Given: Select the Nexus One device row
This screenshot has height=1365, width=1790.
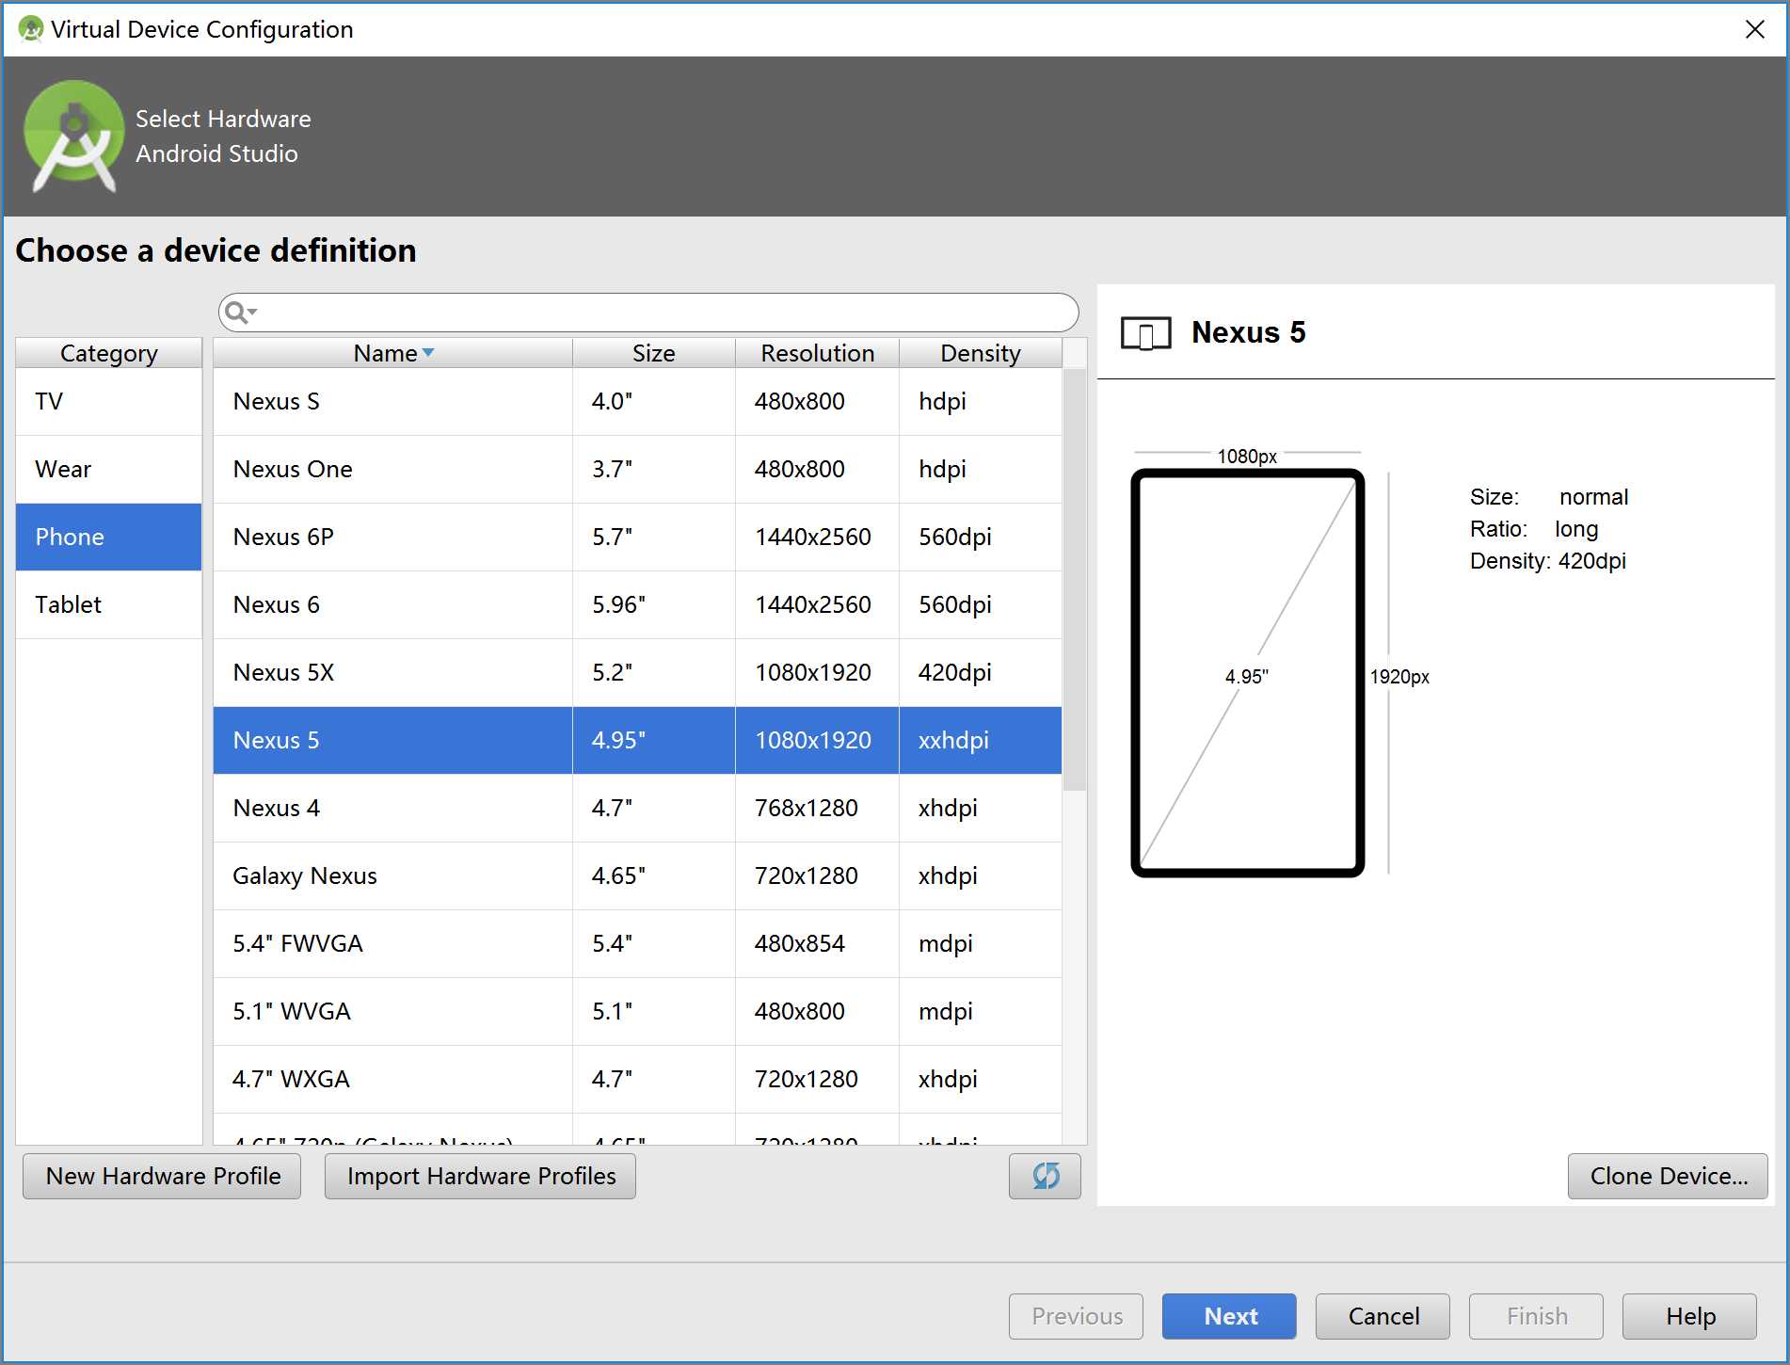Looking at the screenshot, I should click(637, 469).
